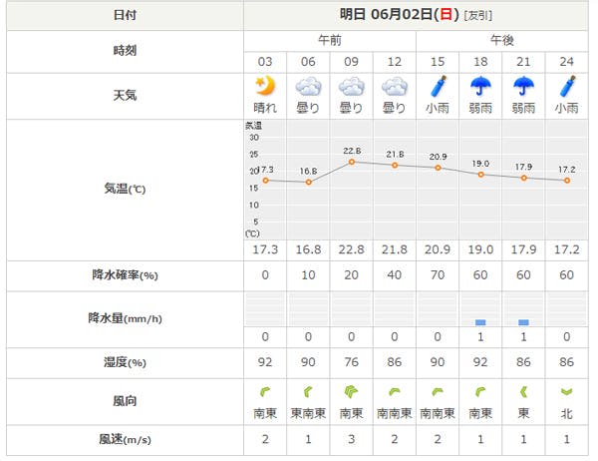Click the 18時 umbrella rain icon
This screenshot has height=461, width=598.
click(480, 86)
